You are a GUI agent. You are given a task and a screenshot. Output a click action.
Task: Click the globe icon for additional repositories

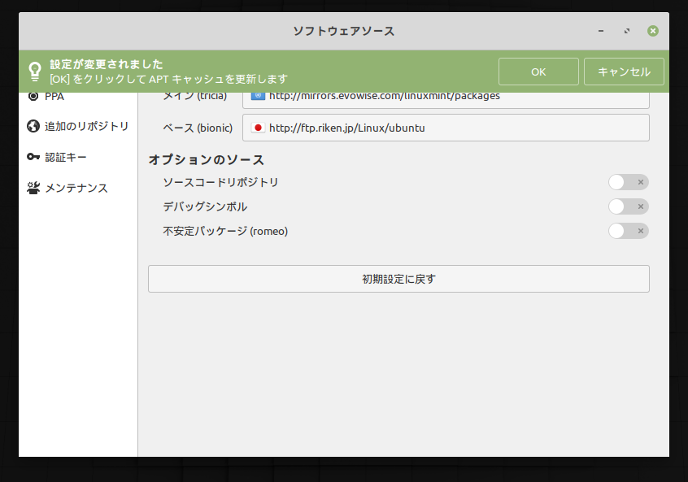click(x=33, y=126)
